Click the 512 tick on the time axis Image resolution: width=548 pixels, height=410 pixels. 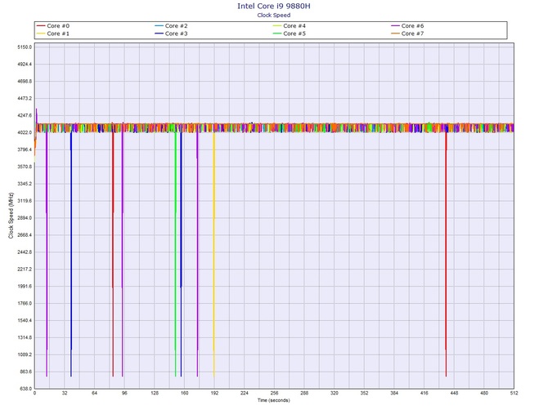click(514, 393)
